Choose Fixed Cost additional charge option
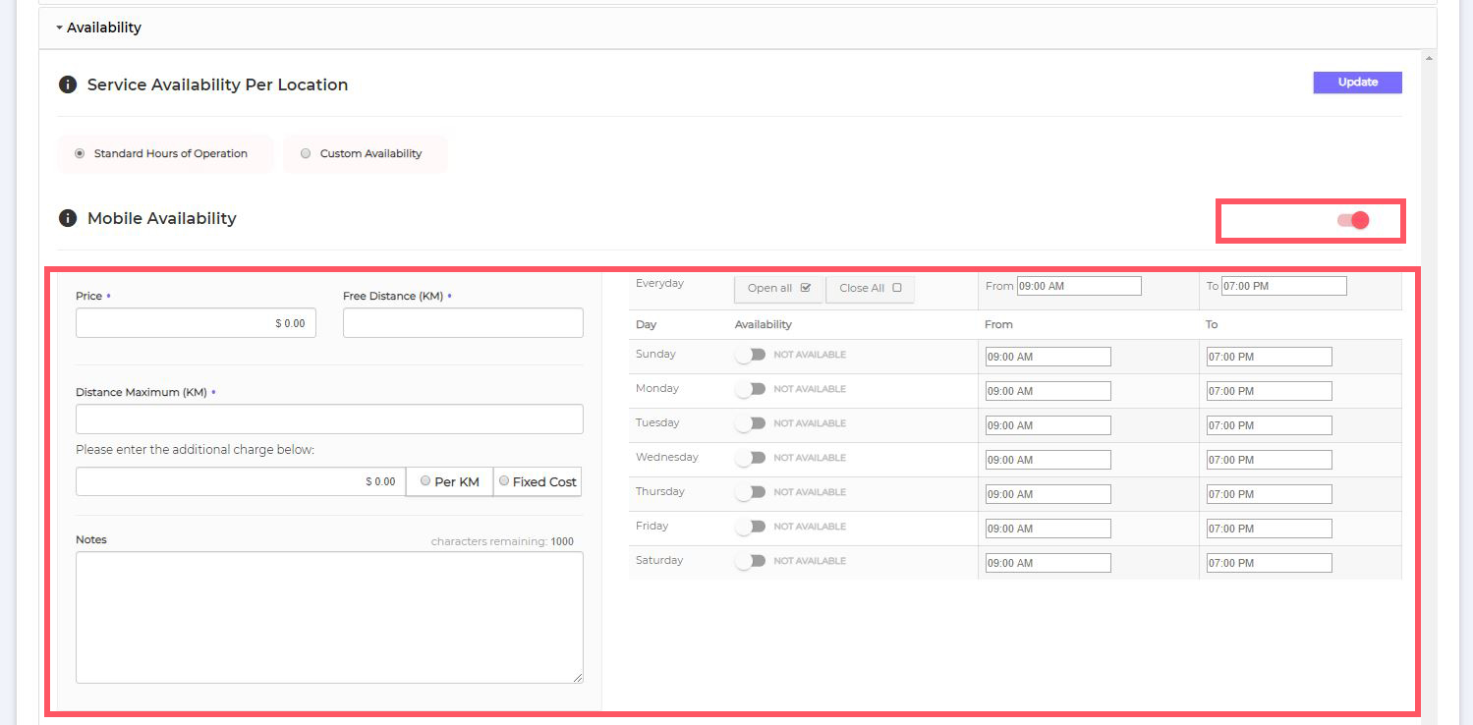 coord(504,481)
